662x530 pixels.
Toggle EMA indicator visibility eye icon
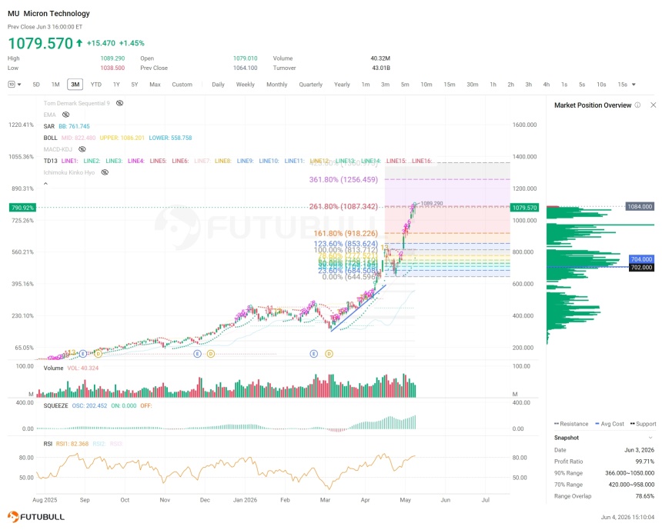(x=66, y=115)
